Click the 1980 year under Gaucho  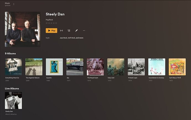click(48, 80)
